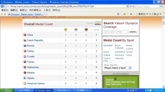Click the Home icon in the command bar

coord(118,14)
